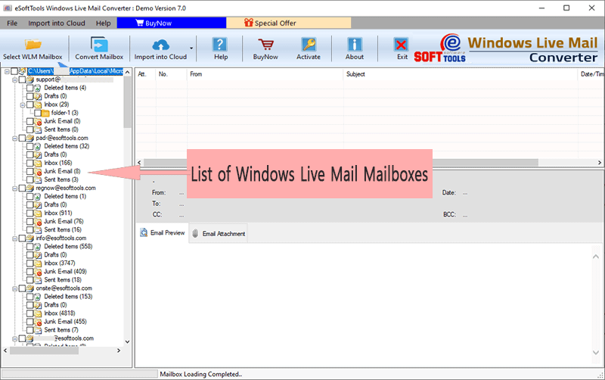Open Help from the toolbar
The height and width of the screenshot is (380, 605).
(220, 49)
